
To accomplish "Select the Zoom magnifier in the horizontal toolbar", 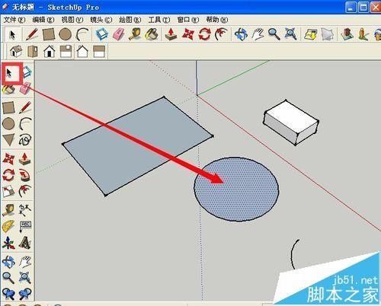I will 274,34.
